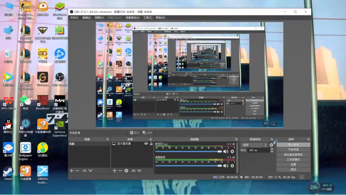
Task: Remove the selected scene with minus button
Action: click(77, 171)
